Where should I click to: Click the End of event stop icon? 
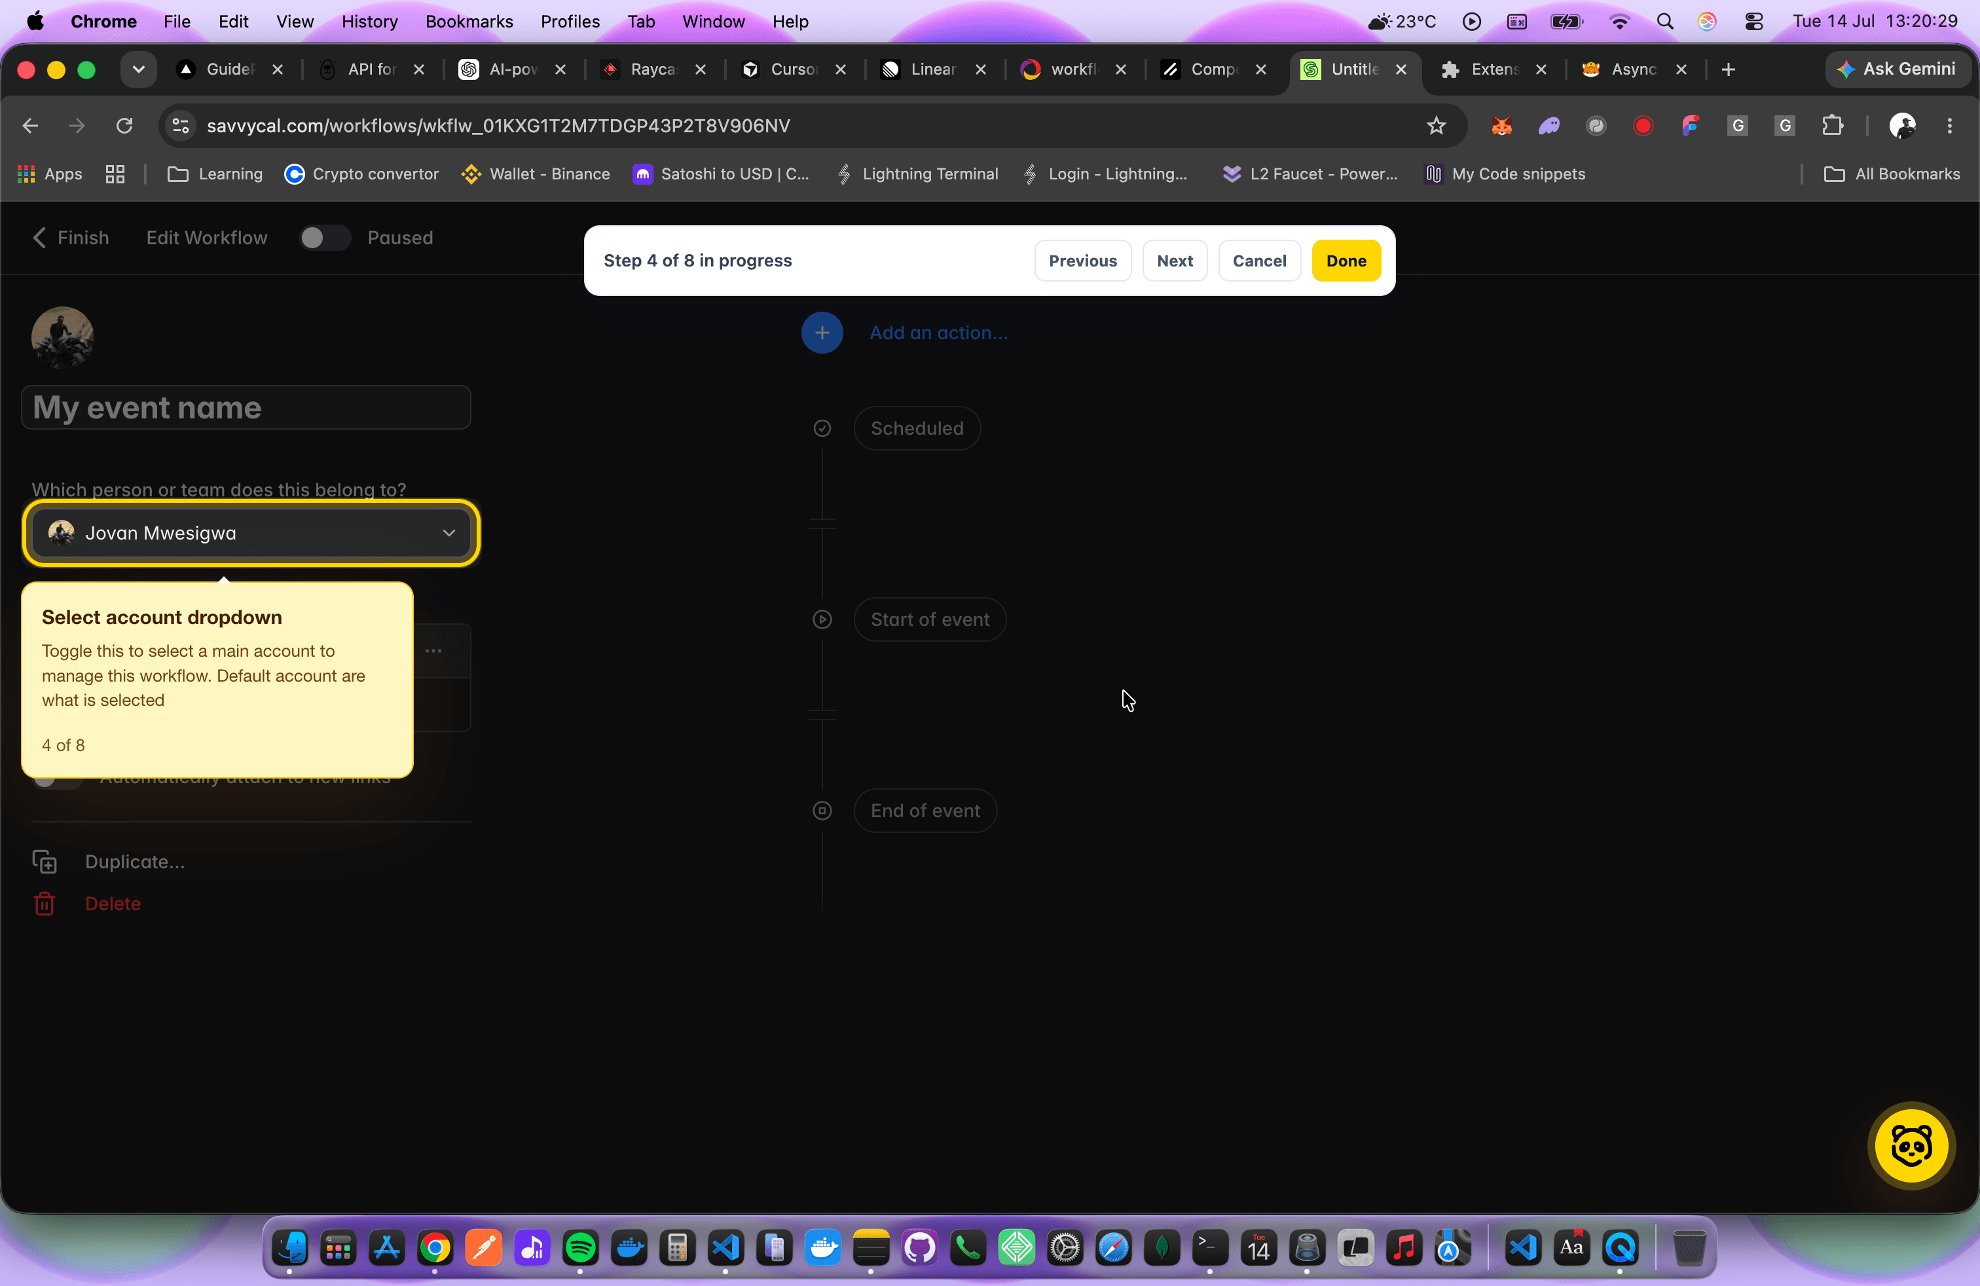[822, 811]
